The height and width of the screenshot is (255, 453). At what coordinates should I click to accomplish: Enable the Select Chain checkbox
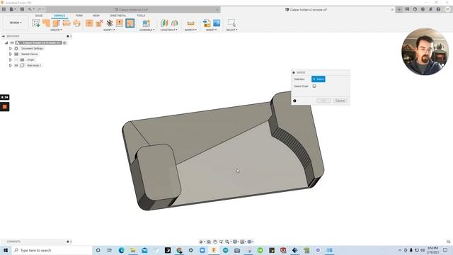coord(314,86)
